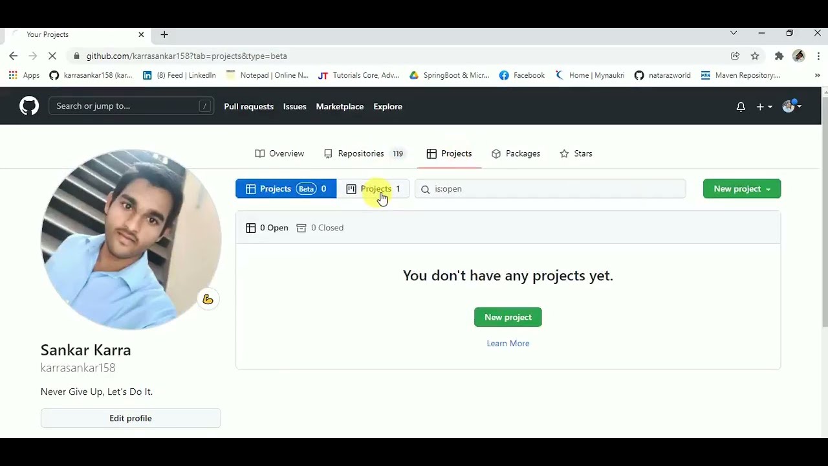Click the set status emoji icon on avatar

click(208, 299)
